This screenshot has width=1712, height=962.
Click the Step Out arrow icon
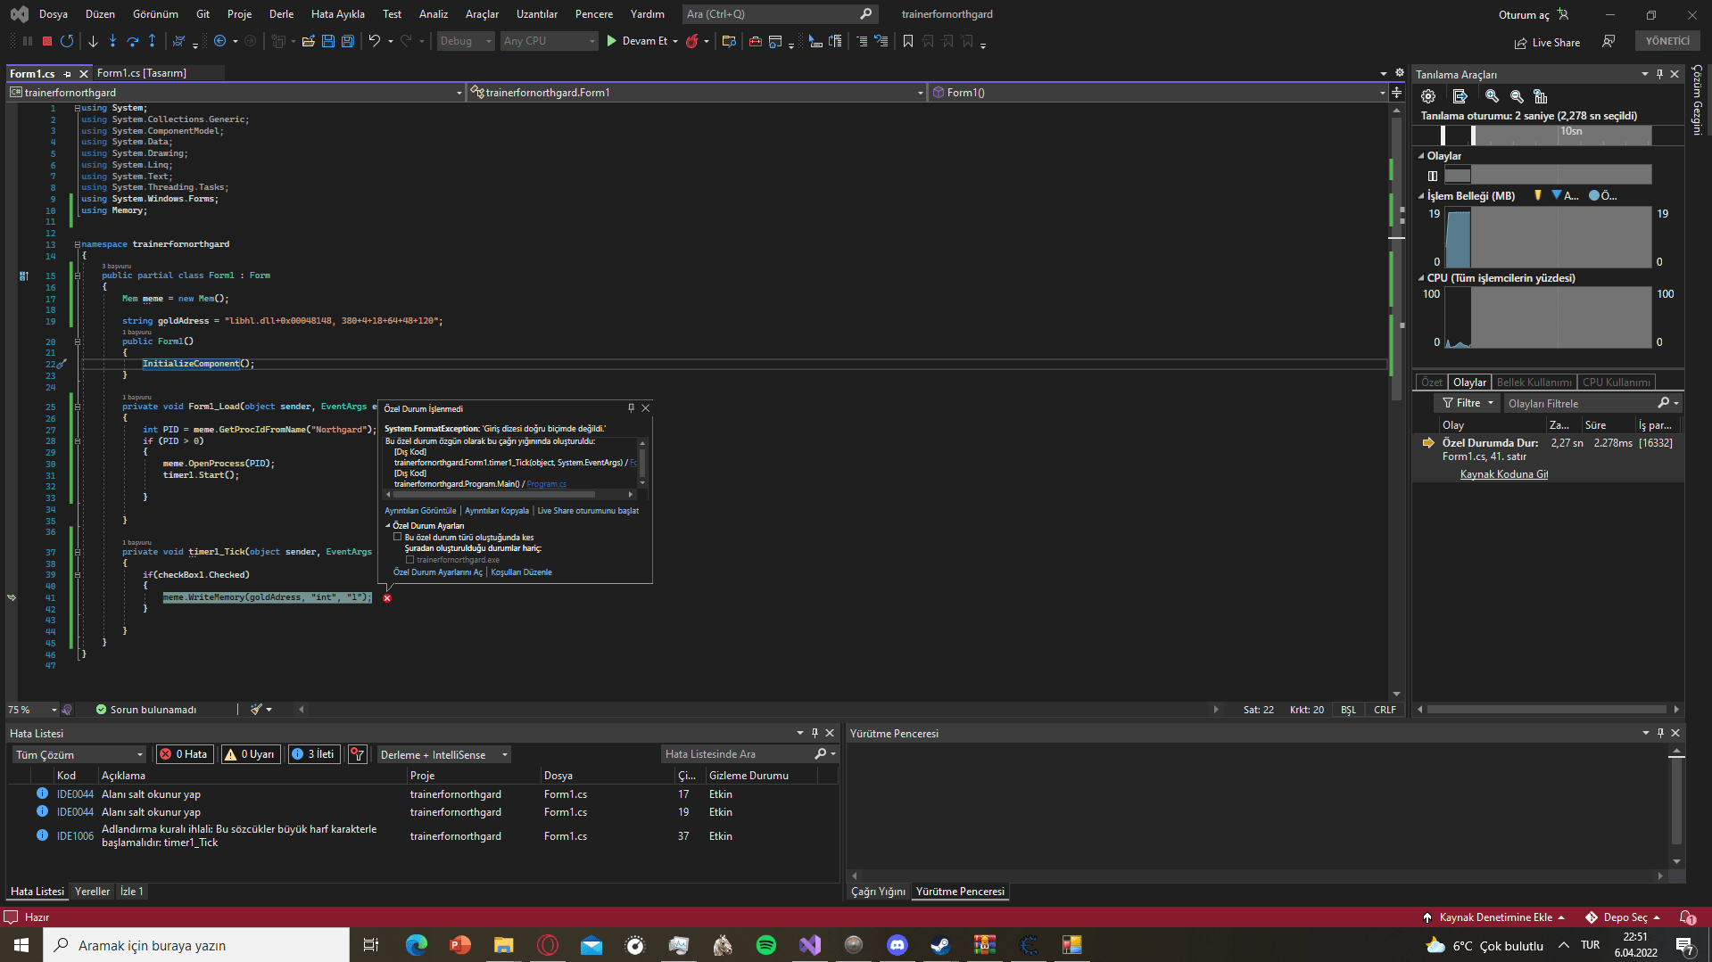pos(152,41)
